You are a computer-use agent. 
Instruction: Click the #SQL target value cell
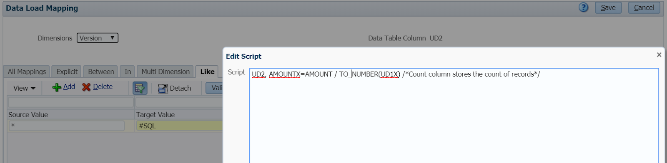180,126
